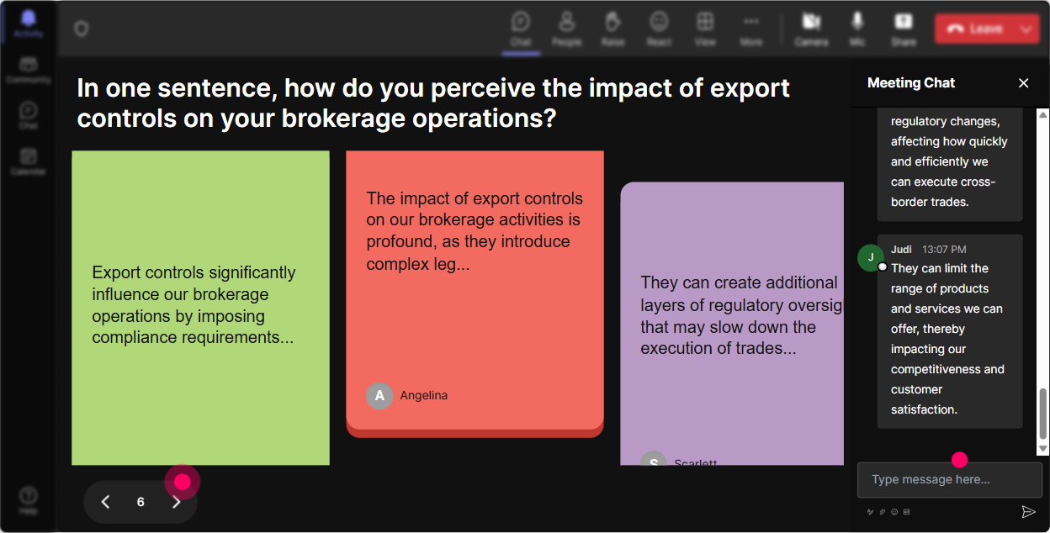Image resolution: width=1050 pixels, height=533 pixels.
Task: Open Community in the left sidebar
Action: 29,71
